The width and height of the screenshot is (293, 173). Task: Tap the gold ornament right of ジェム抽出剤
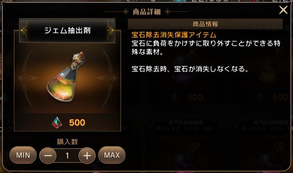pyautogui.click(x=110, y=30)
